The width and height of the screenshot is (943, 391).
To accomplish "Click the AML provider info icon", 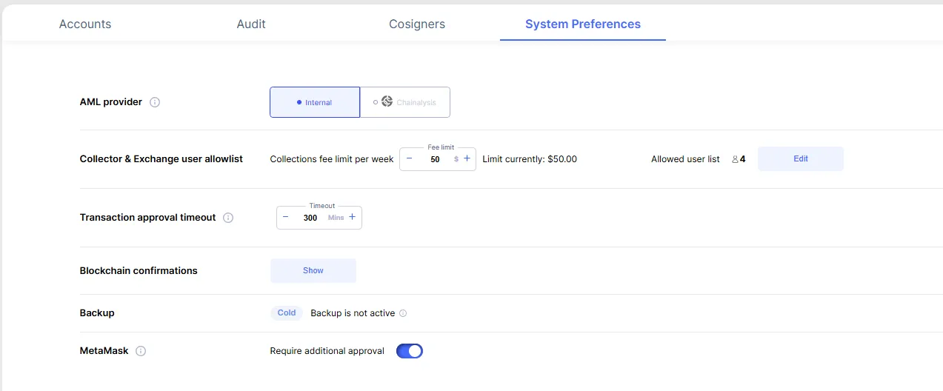I will click(x=155, y=102).
